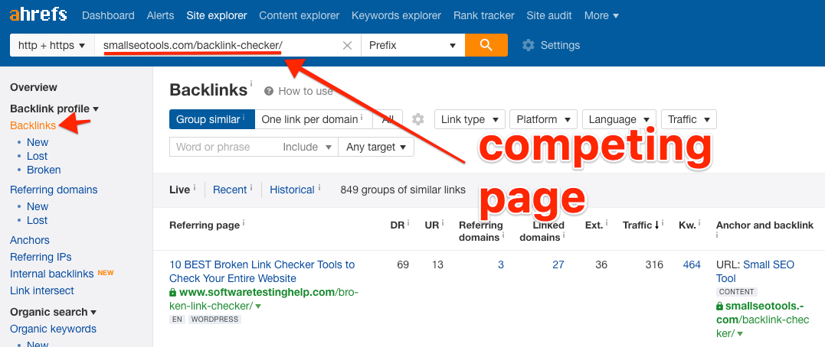
Task: Open Internal backlinks in the sidebar
Action: (51, 274)
